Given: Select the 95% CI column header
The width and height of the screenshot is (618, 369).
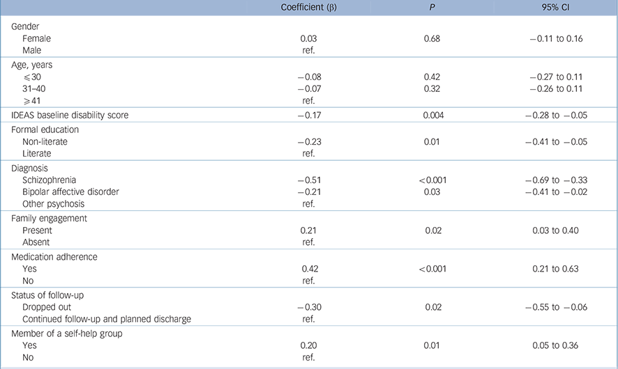Looking at the screenshot, I should click(x=556, y=8).
